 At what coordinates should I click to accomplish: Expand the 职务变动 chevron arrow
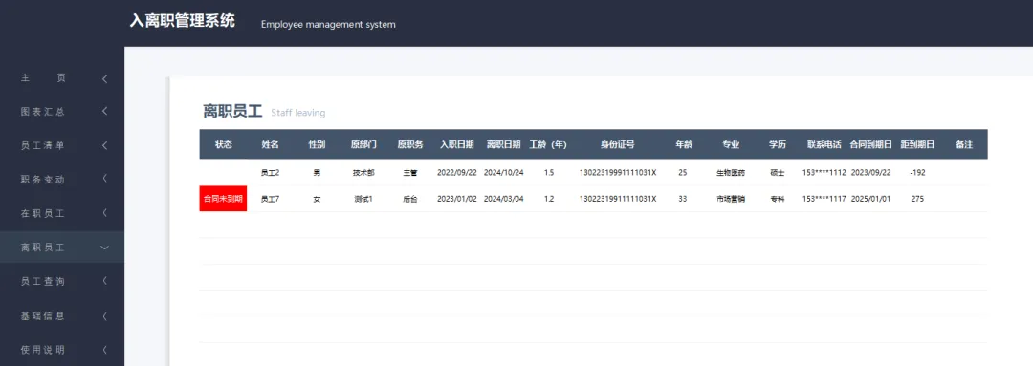[104, 179]
